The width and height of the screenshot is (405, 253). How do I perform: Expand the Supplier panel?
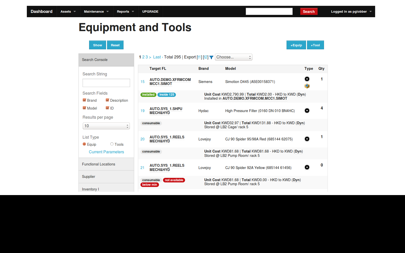[x=106, y=177]
